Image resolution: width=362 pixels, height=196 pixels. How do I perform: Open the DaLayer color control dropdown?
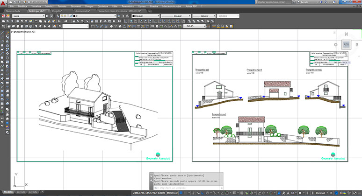coord(144,15)
